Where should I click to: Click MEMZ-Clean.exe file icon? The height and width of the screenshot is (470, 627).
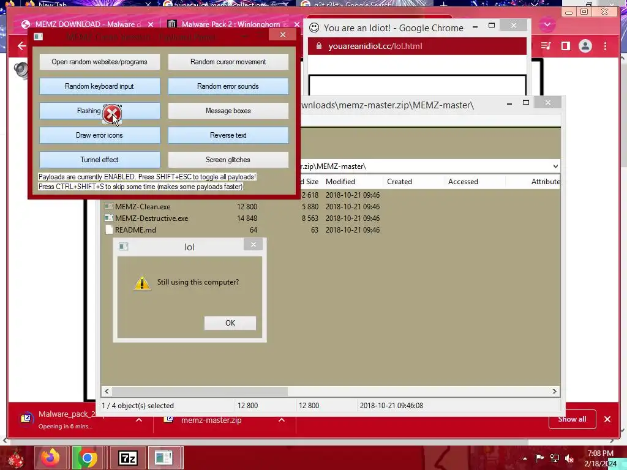point(108,207)
